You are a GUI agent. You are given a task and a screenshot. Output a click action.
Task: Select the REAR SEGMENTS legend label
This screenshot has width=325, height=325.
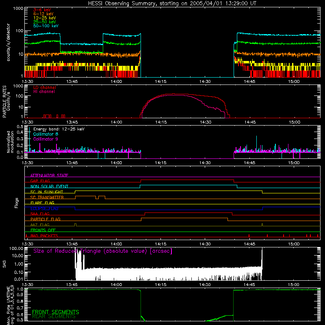pos(54,316)
